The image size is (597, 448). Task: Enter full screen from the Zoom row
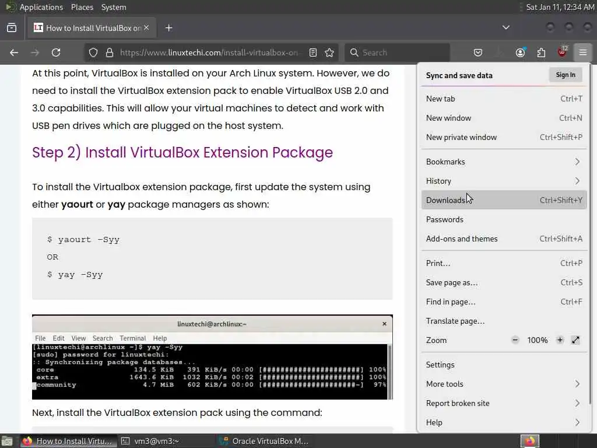pyautogui.click(x=575, y=340)
